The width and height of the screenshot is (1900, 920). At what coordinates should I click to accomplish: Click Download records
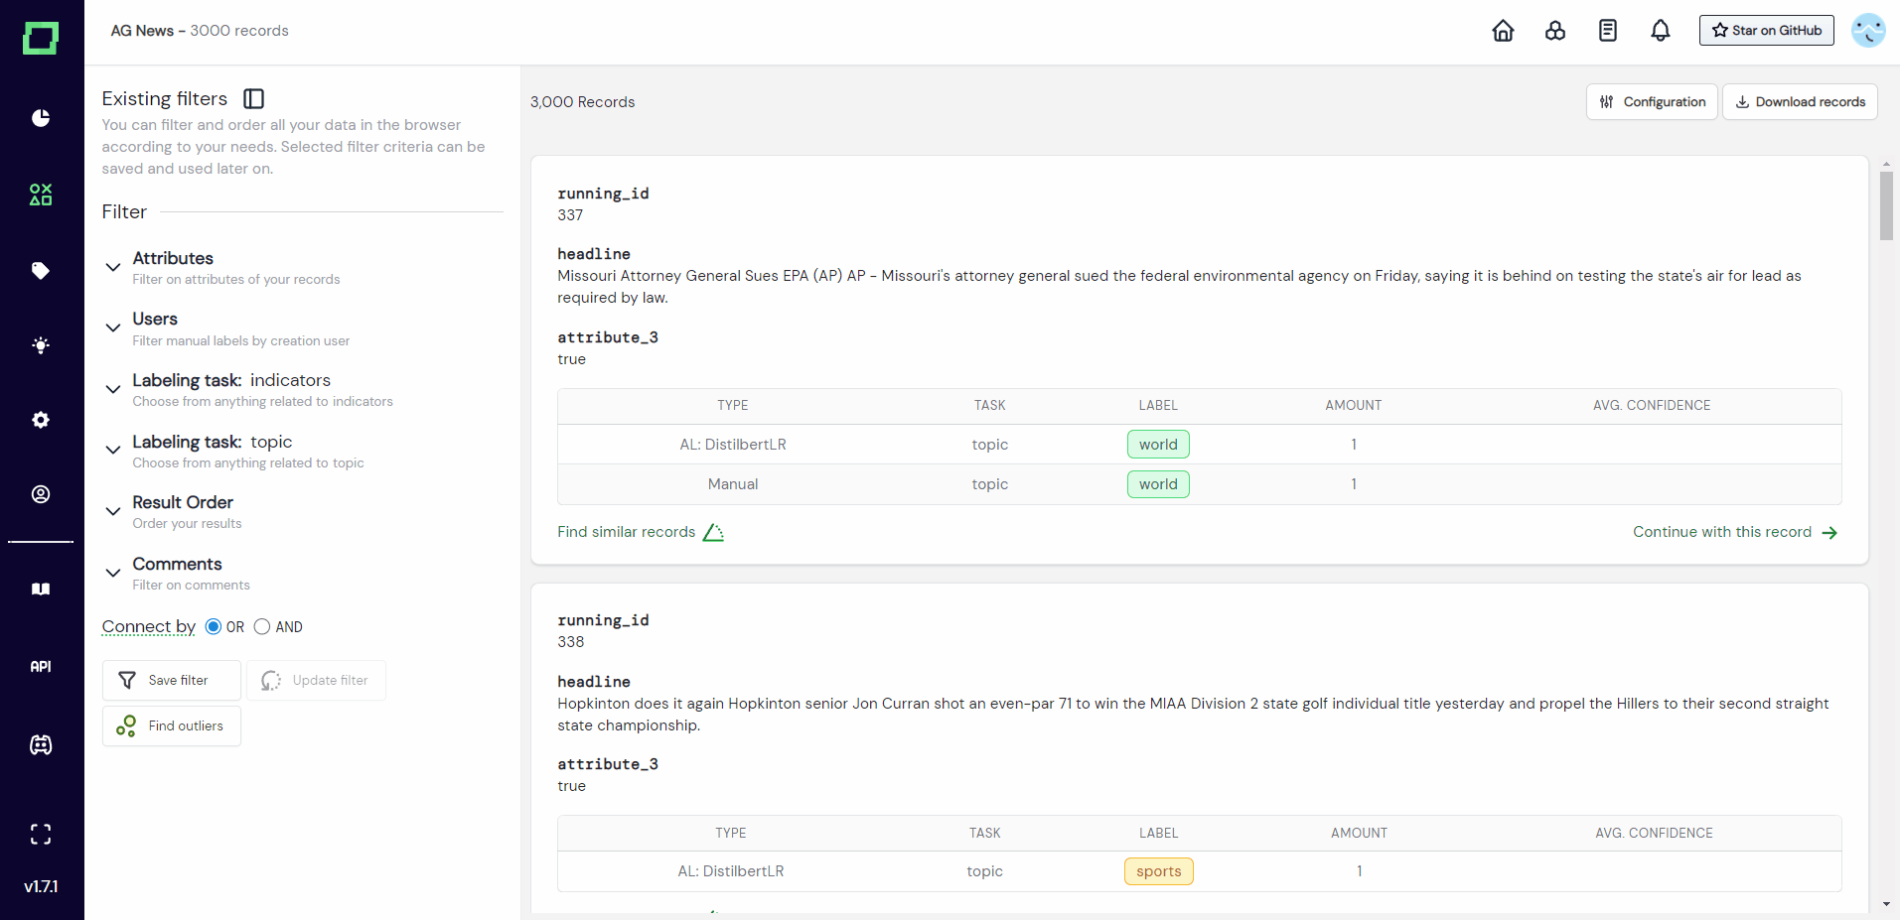(x=1800, y=102)
